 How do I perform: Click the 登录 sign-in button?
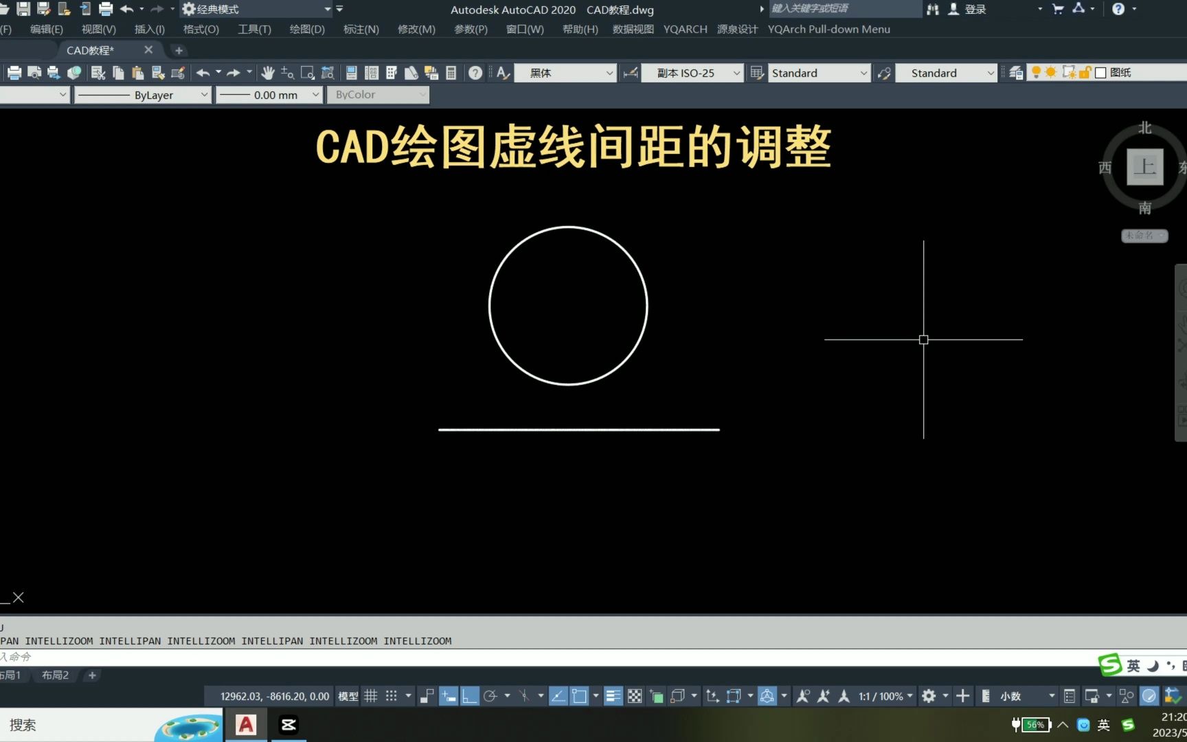[x=967, y=9]
